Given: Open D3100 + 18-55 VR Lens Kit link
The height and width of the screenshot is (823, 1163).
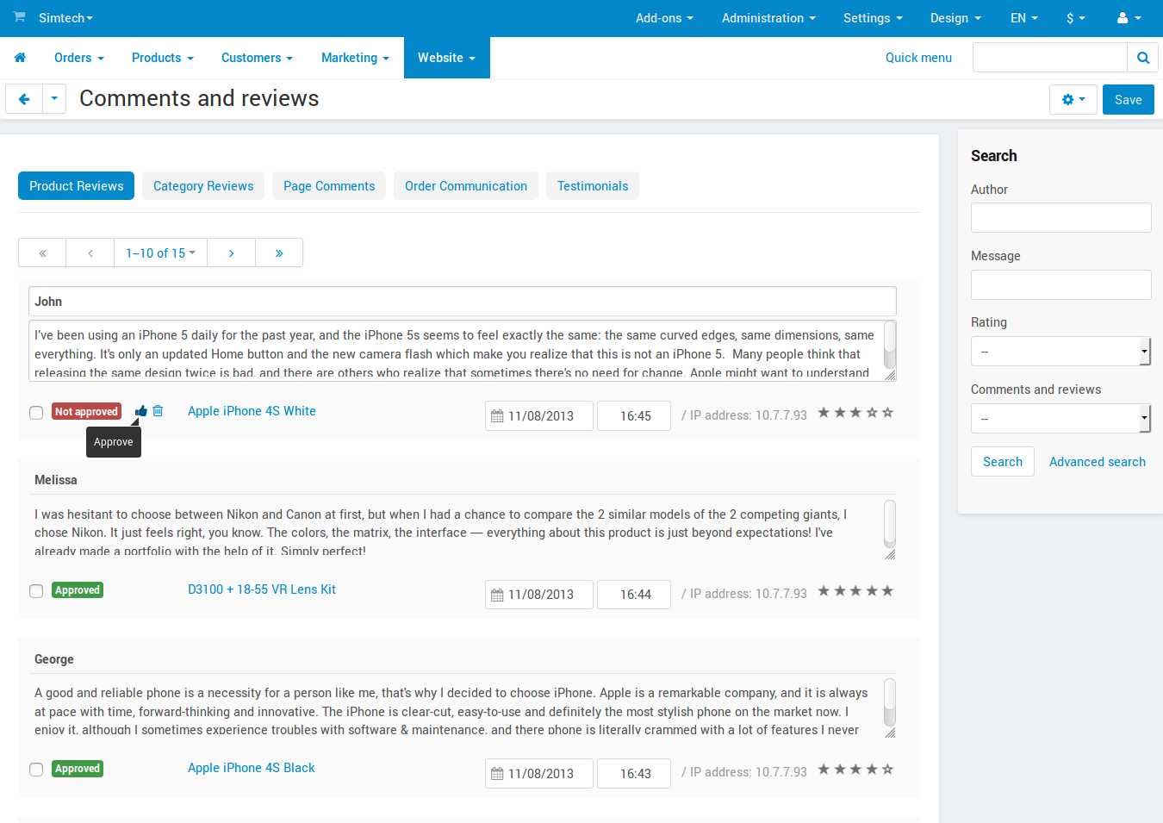Looking at the screenshot, I should click(x=262, y=589).
